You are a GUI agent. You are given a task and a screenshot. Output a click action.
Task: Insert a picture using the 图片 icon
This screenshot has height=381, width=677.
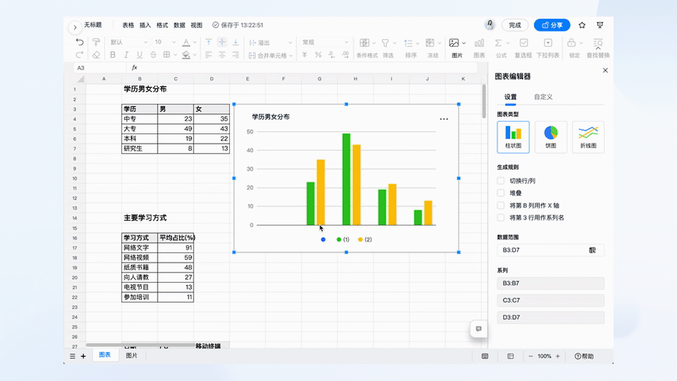coord(455,42)
